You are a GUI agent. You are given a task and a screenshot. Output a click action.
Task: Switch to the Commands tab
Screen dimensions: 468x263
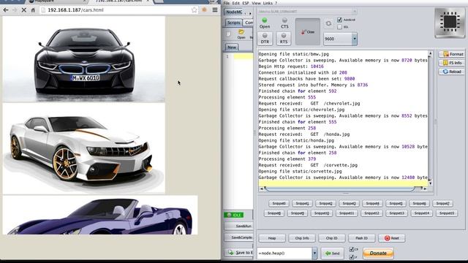point(249,23)
